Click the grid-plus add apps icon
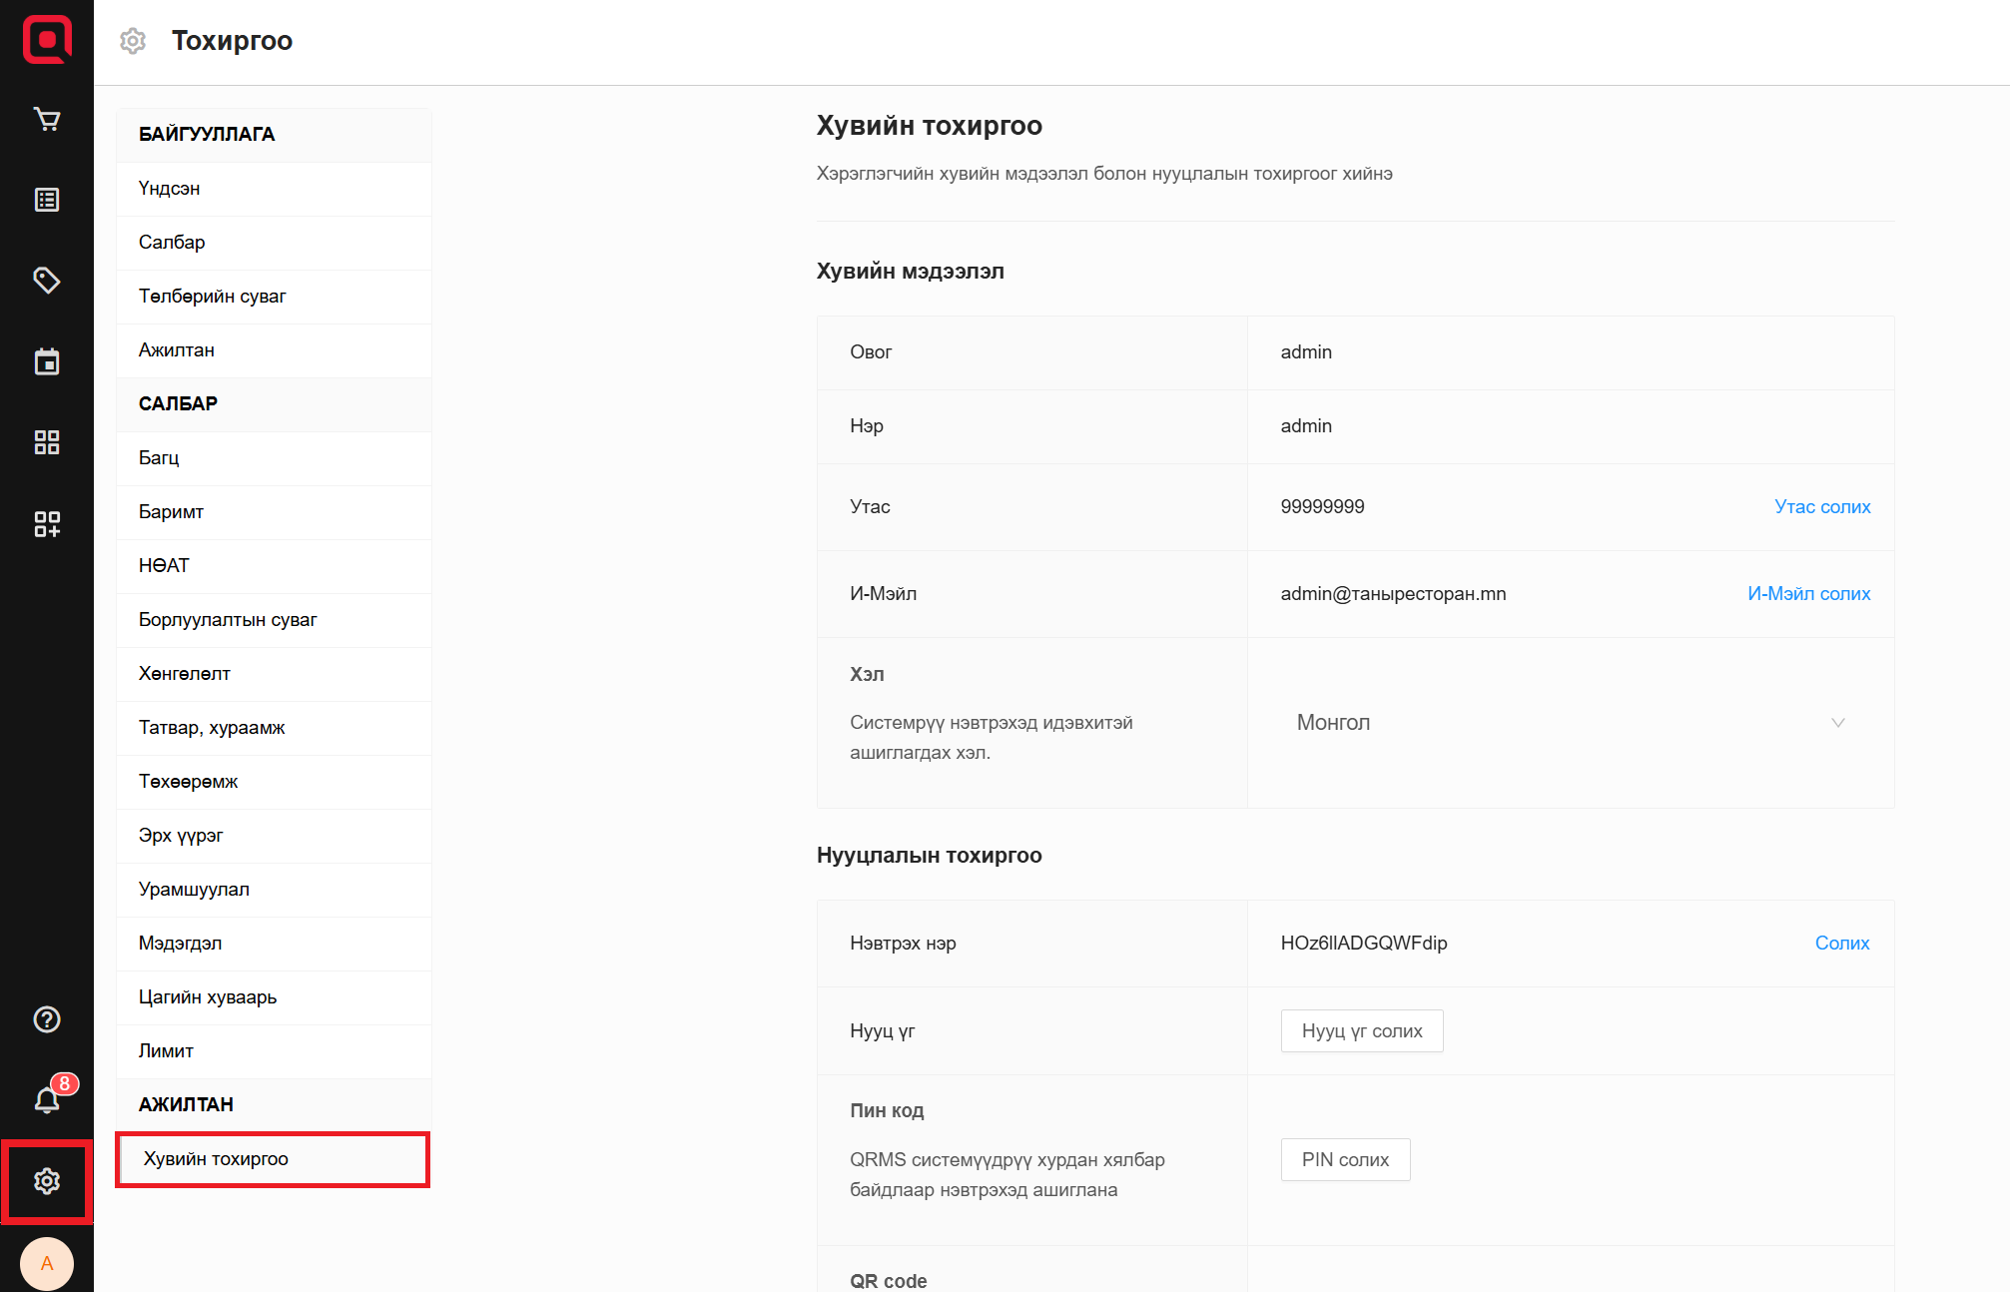Screen dimensions: 2010x1292 point(47,523)
